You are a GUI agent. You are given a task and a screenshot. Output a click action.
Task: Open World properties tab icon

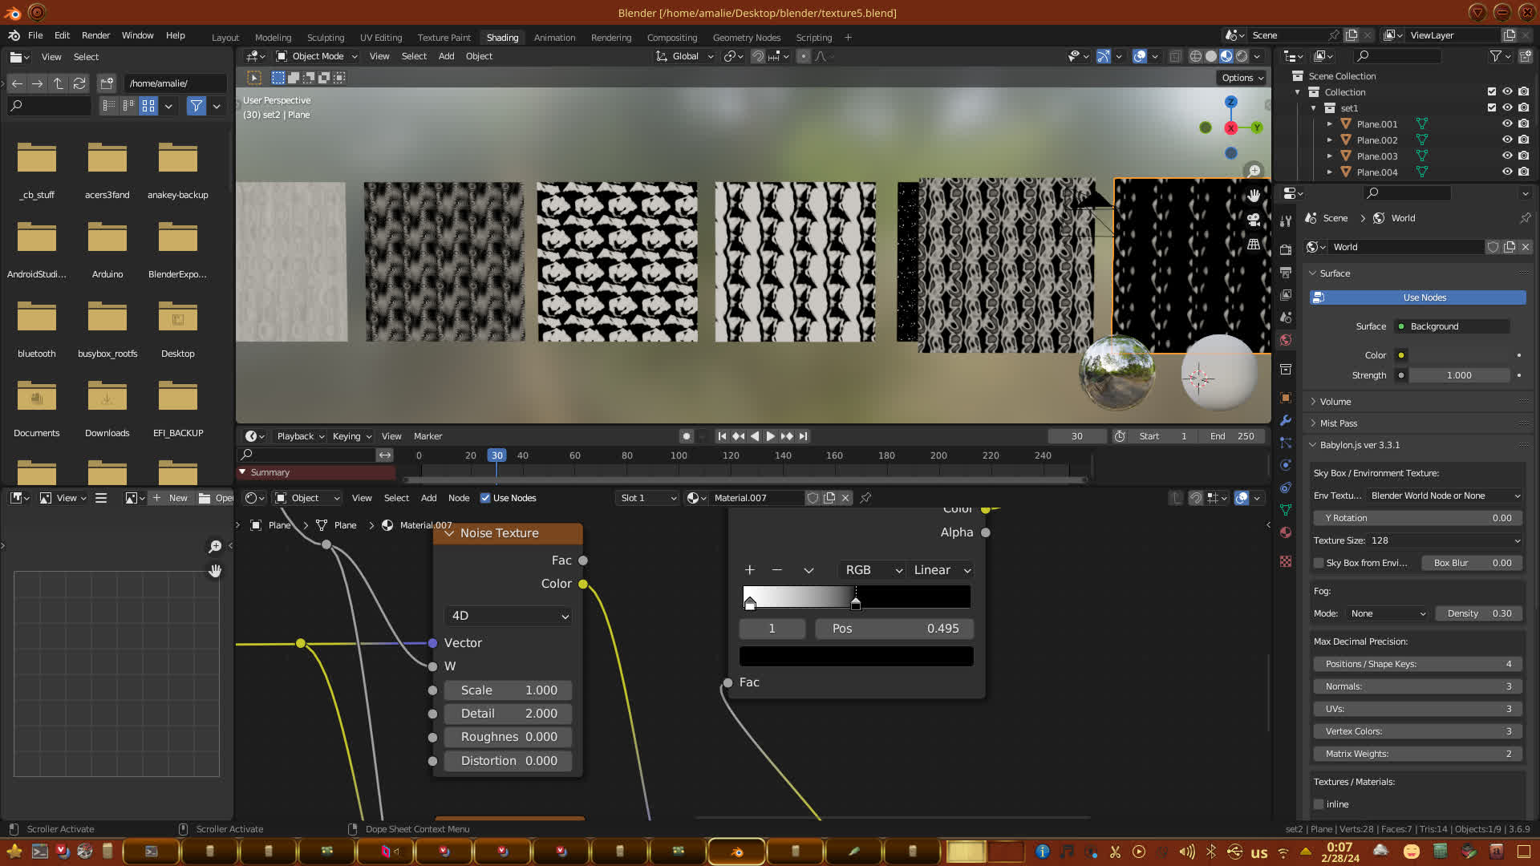click(x=1286, y=340)
